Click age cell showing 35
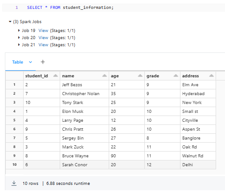The height and width of the screenshot is (192, 225). coord(127,94)
